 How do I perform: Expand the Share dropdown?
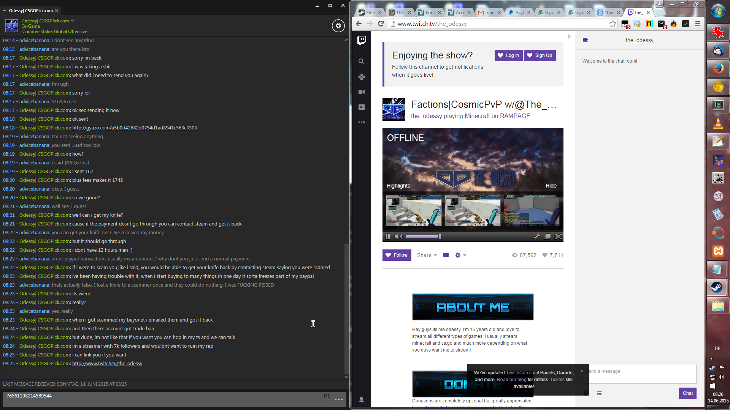pos(427,255)
